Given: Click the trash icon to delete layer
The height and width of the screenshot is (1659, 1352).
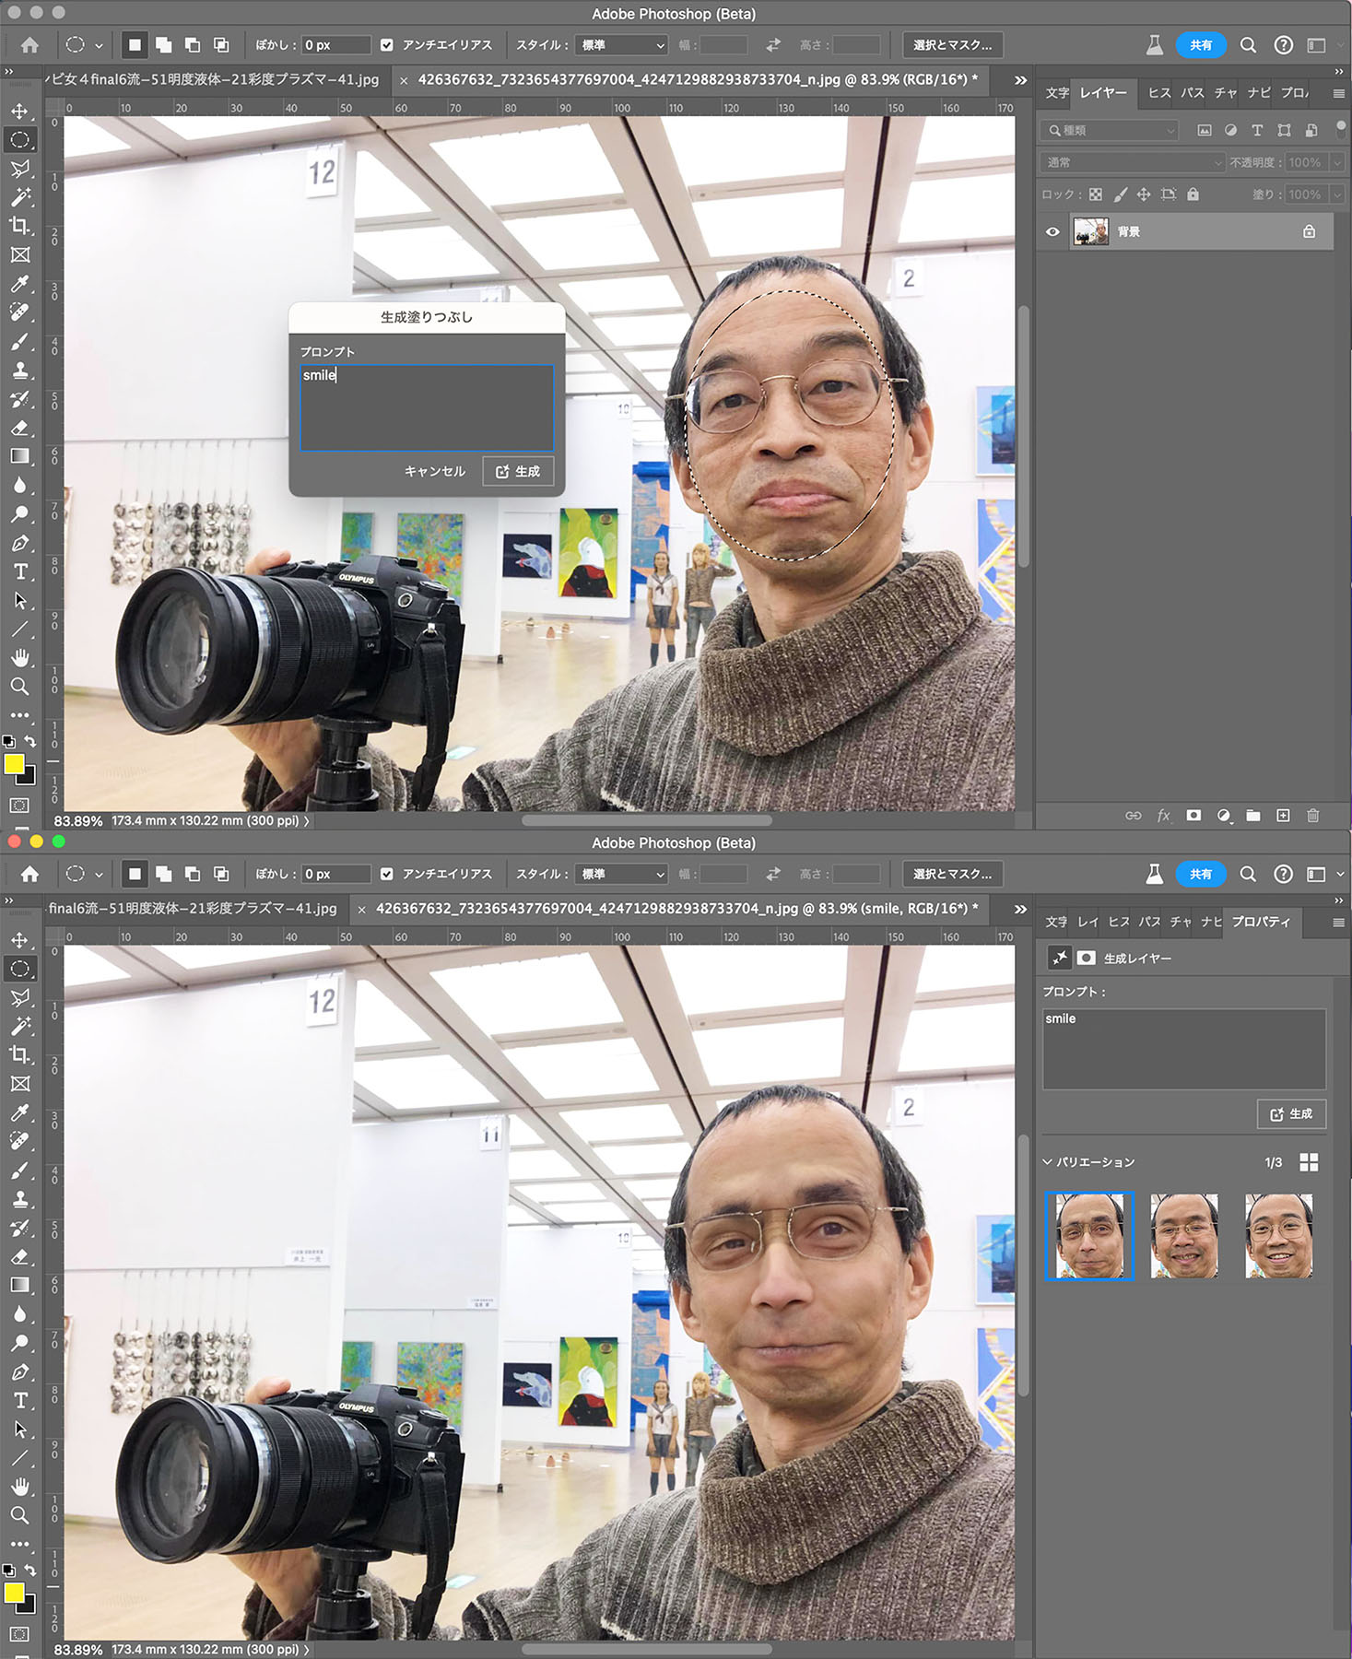Looking at the screenshot, I should (1312, 816).
